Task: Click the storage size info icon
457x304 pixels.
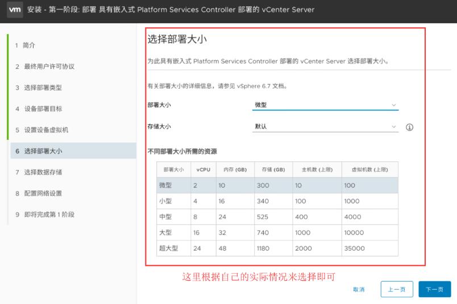Action: (x=409, y=127)
